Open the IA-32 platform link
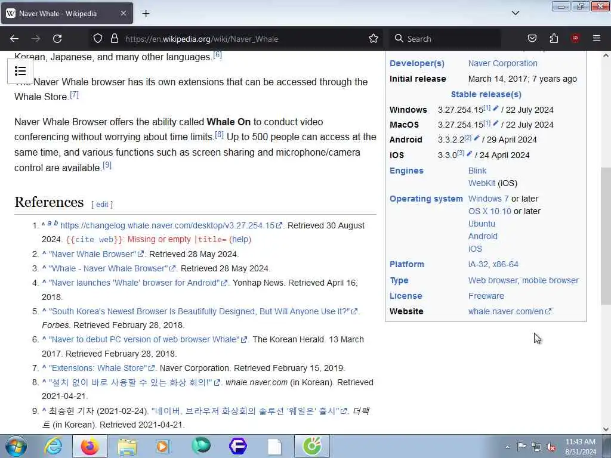 (478, 264)
